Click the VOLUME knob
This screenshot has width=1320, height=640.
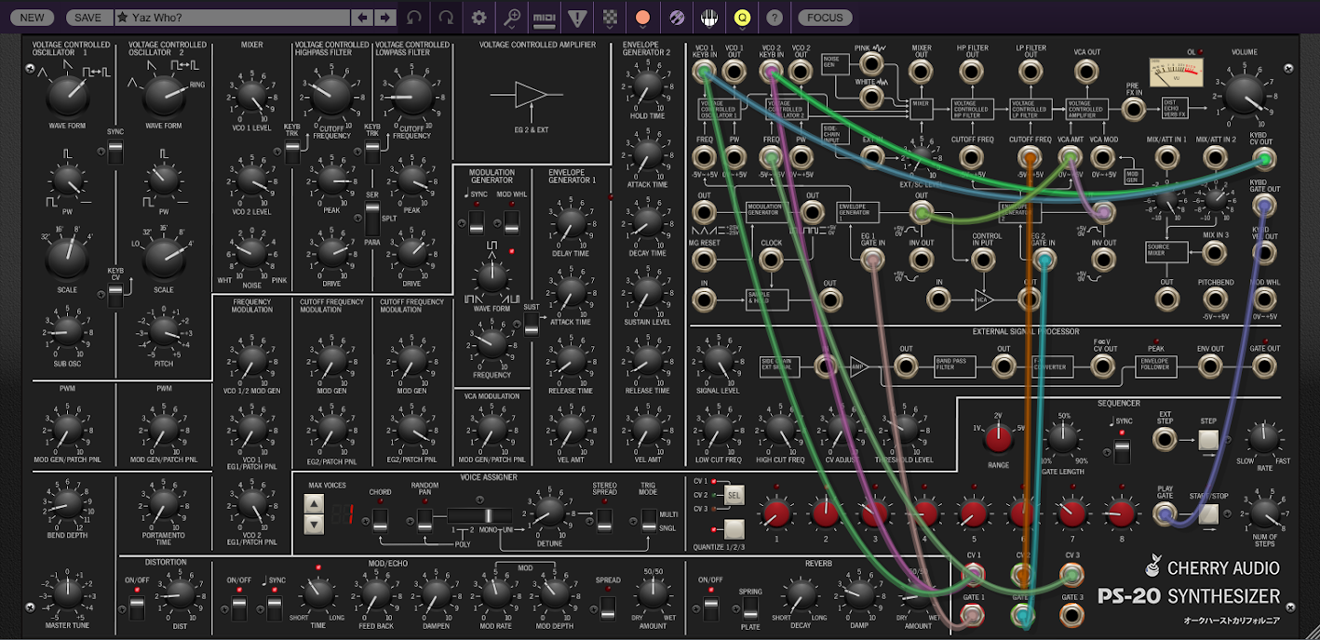(x=1244, y=96)
